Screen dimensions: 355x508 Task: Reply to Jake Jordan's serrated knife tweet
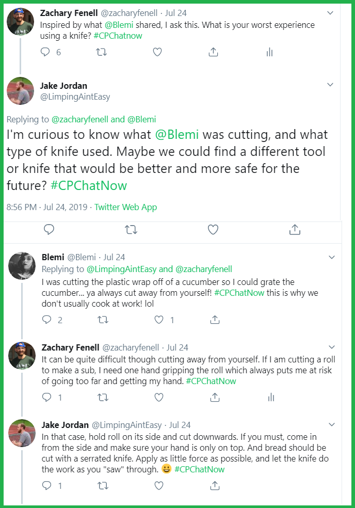coord(46,485)
